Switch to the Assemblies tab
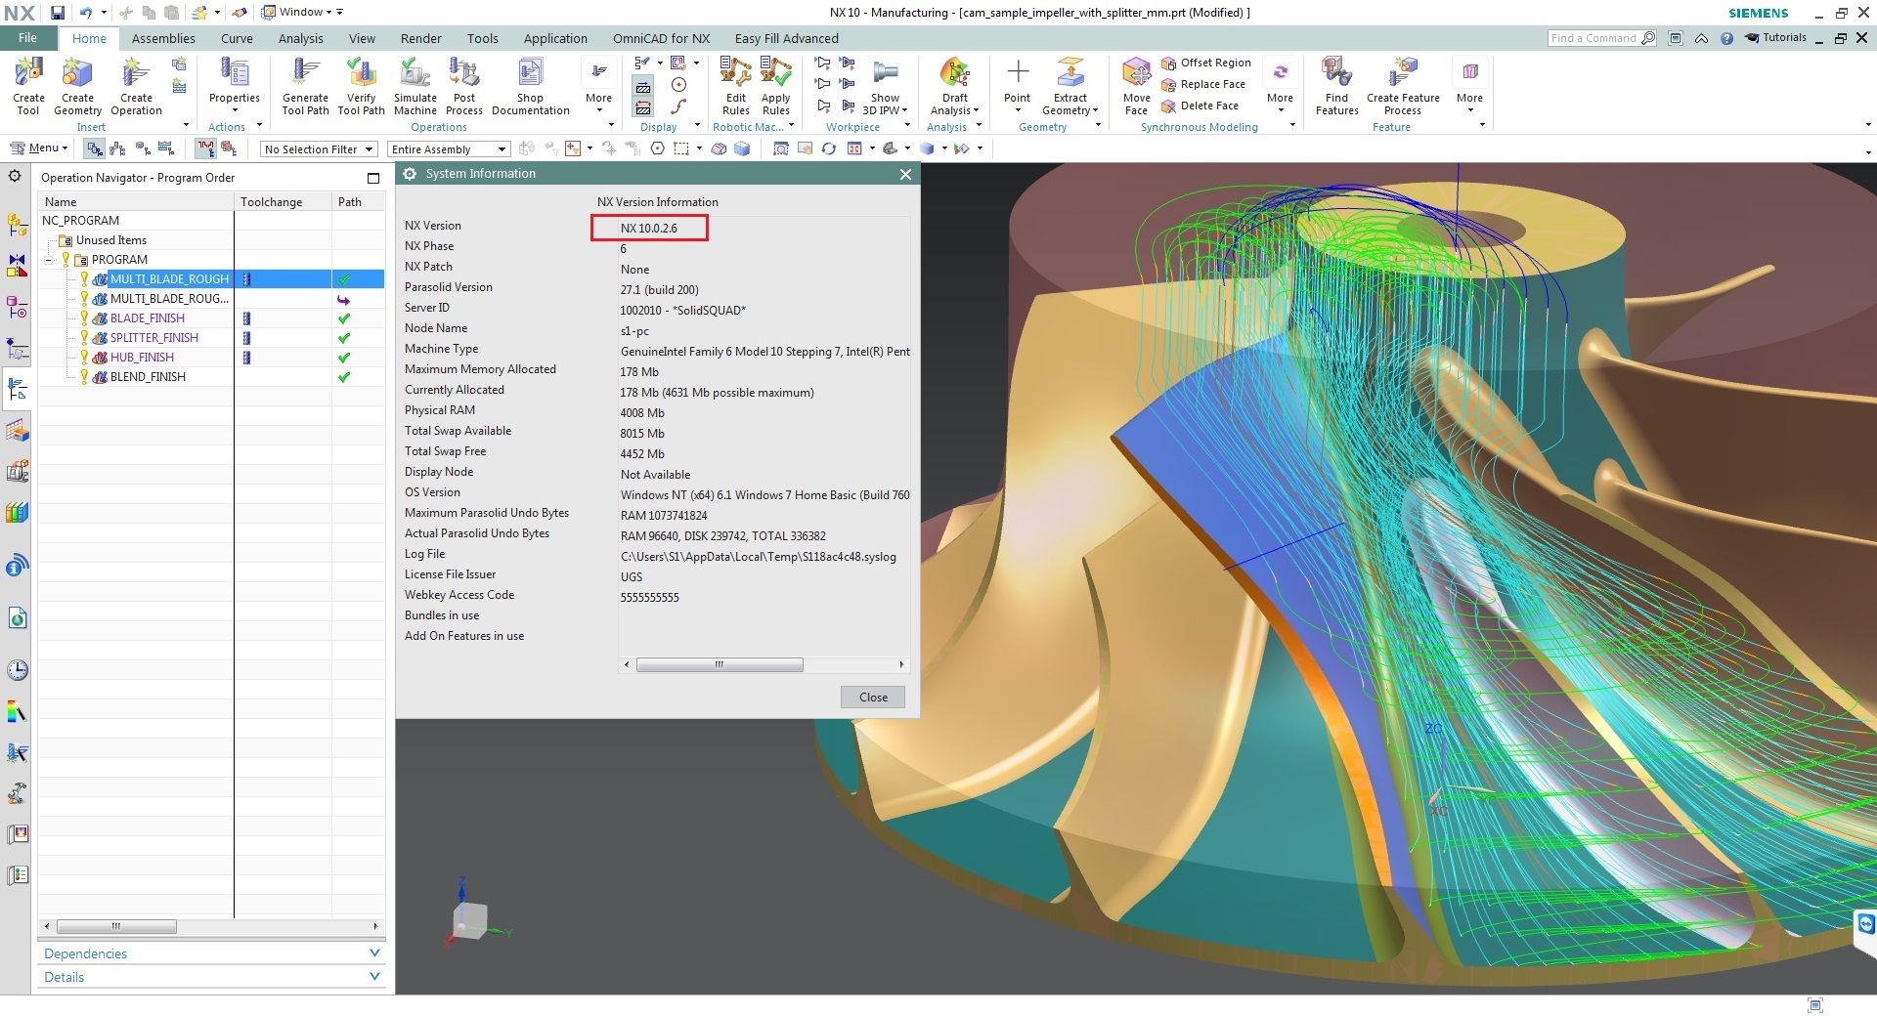Image resolution: width=1877 pixels, height=1016 pixels. point(163,39)
